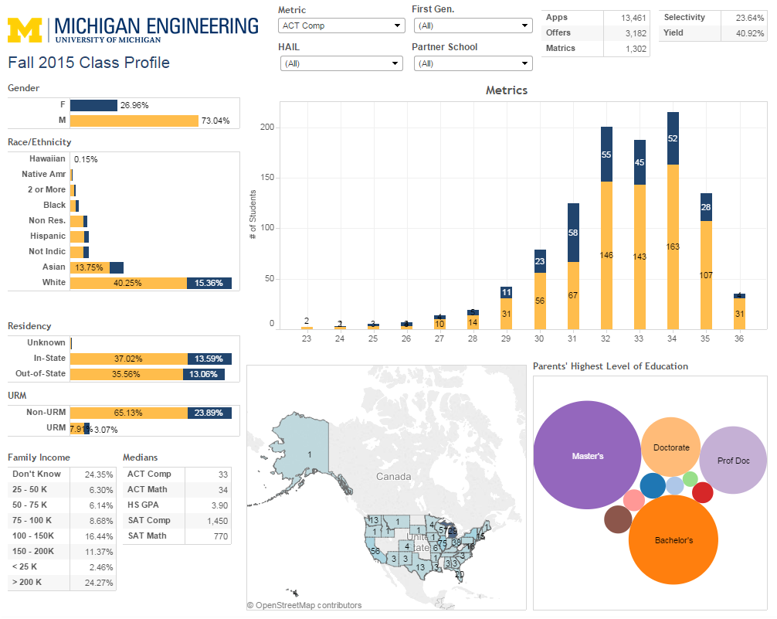
Task: Select the yellow bar segment labeled 163
Action: (x=673, y=247)
